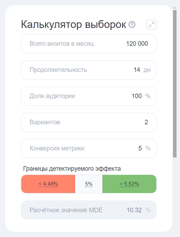This screenshot has width=180, height=237.
Task: Select the calculated MDE value 10.32
Action: tap(134, 210)
